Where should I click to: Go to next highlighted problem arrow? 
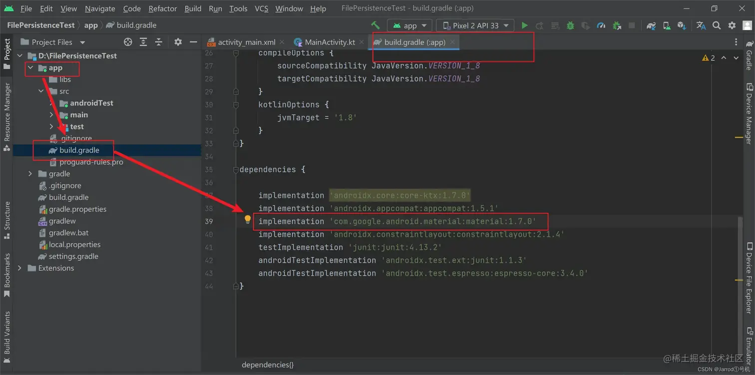pyautogui.click(x=736, y=58)
